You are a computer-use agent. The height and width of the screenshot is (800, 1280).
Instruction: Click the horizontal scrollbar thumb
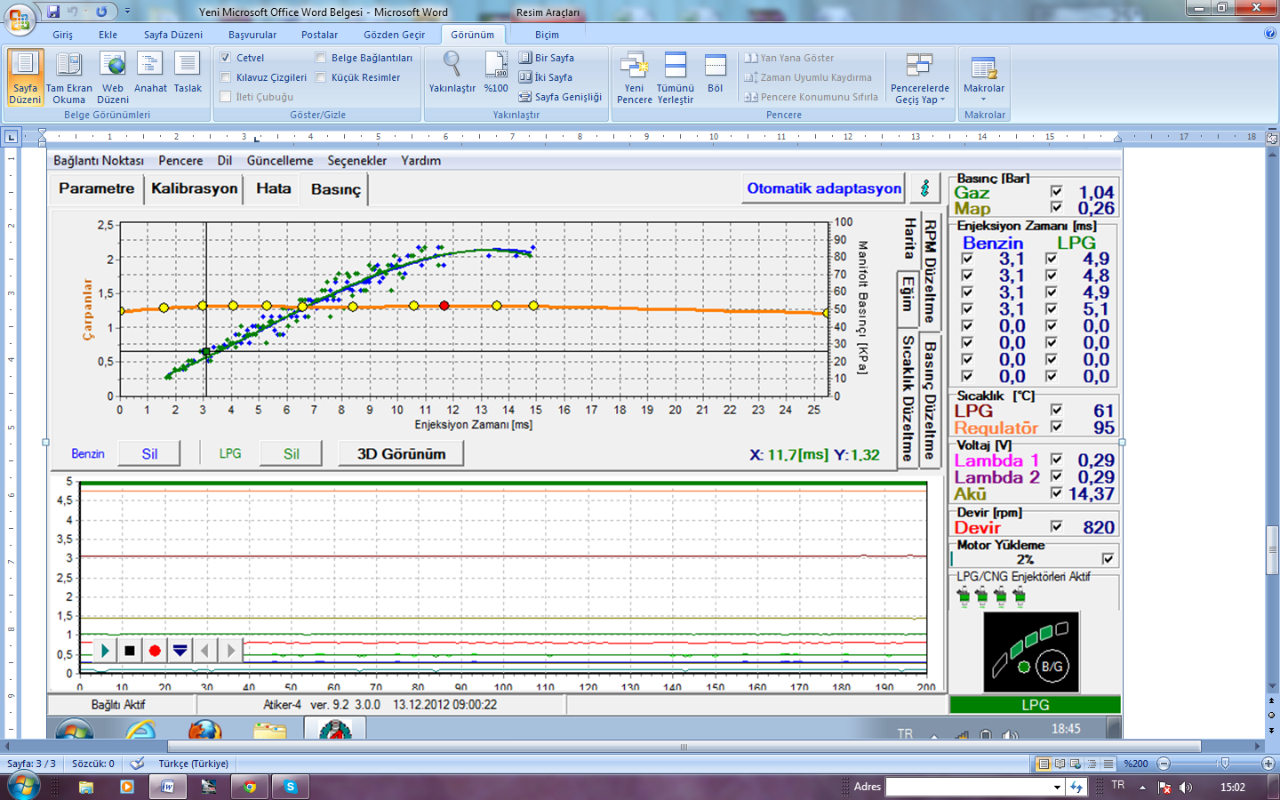[x=684, y=747]
